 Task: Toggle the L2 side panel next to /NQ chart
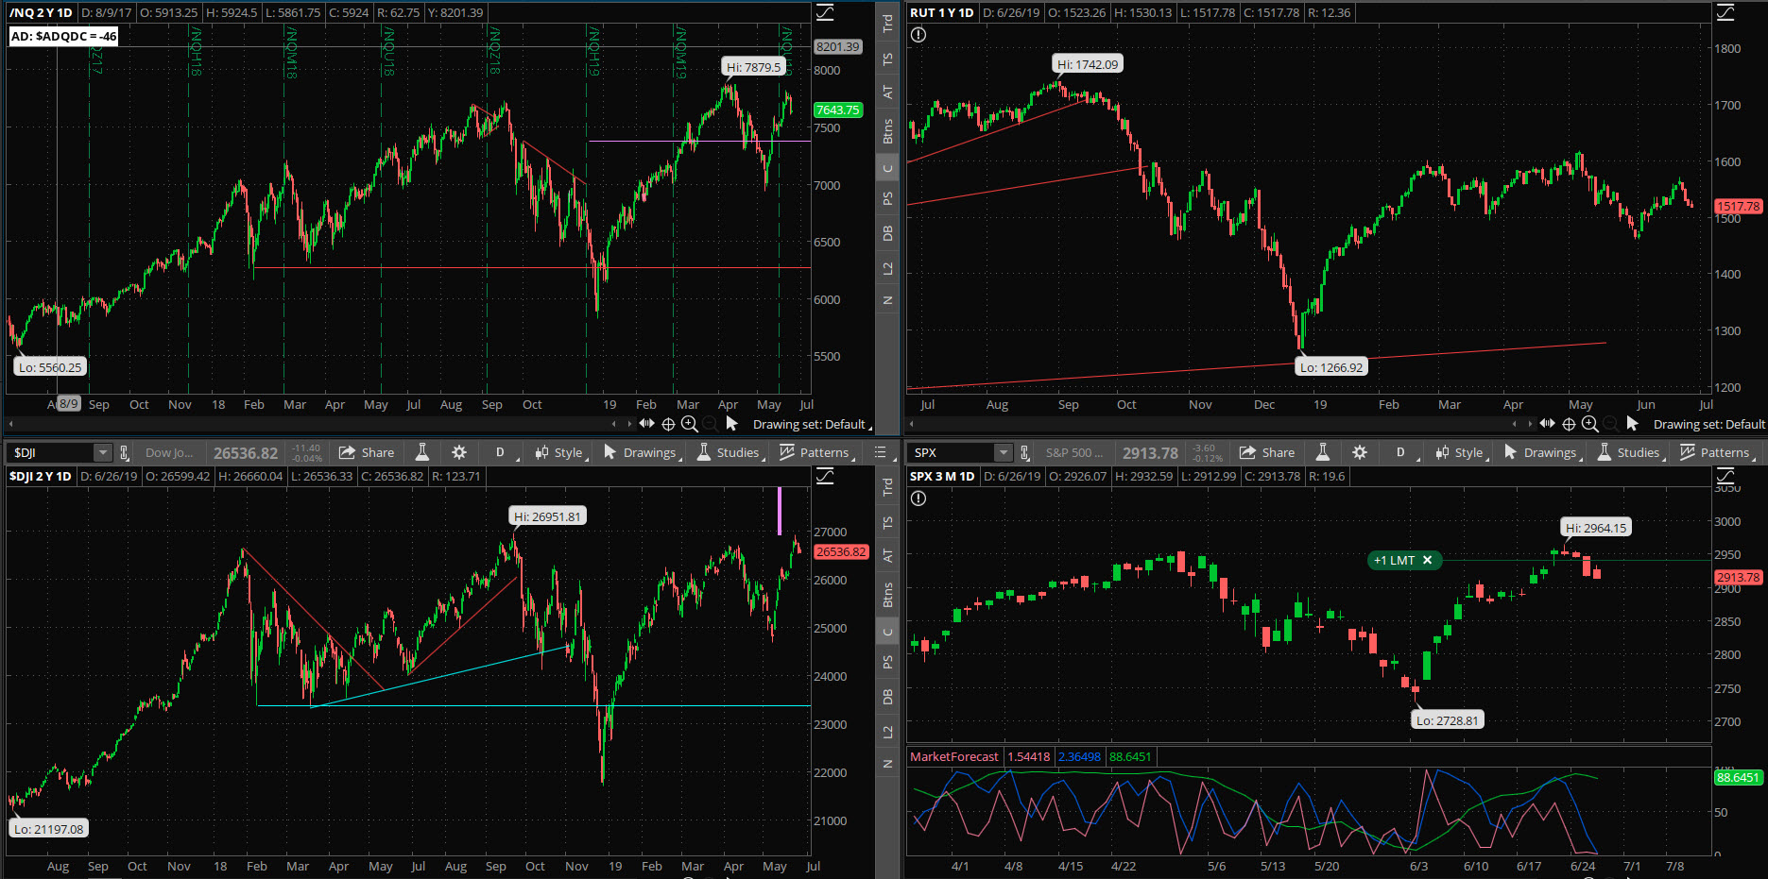click(887, 269)
